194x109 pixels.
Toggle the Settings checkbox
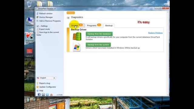tap(38, 26)
